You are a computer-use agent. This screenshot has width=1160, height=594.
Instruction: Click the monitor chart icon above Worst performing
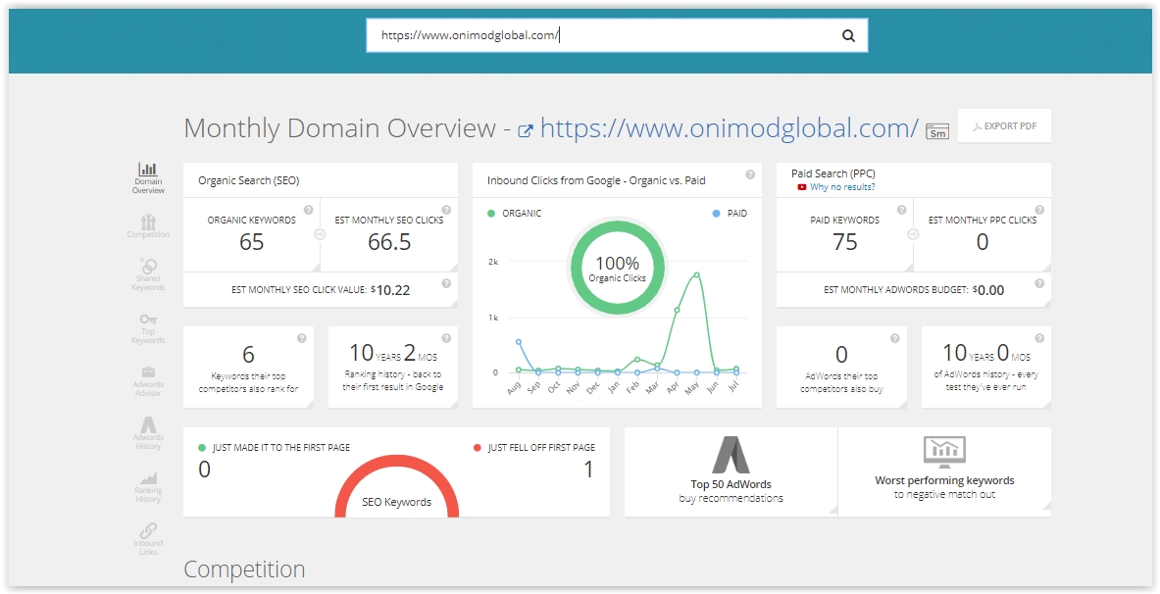click(944, 451)
